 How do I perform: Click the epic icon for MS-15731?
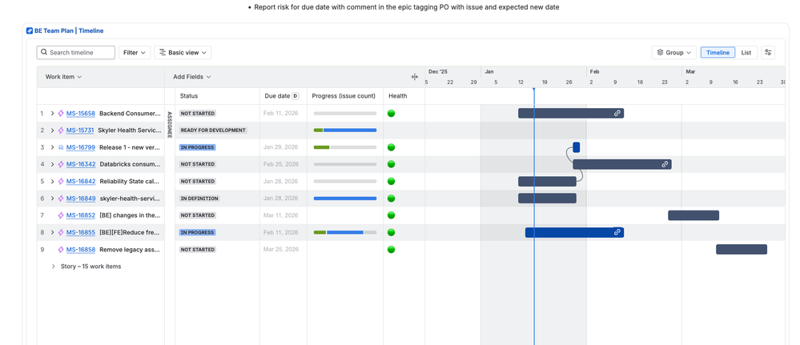click(x=61, y=130)
